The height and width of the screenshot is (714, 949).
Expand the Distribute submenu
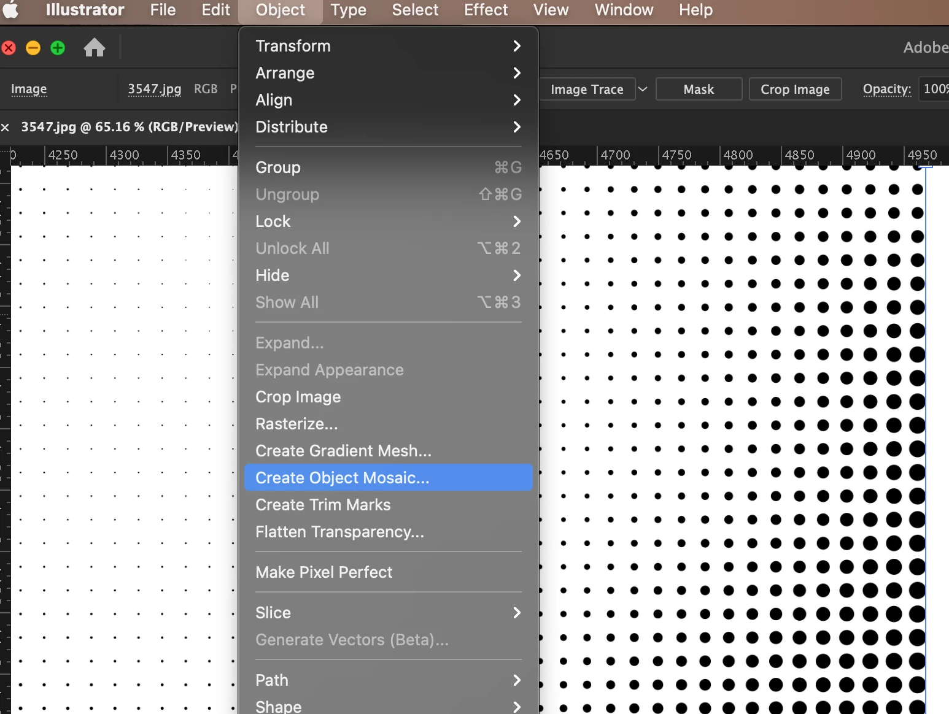pyautogui.click(x=389, y=127)
